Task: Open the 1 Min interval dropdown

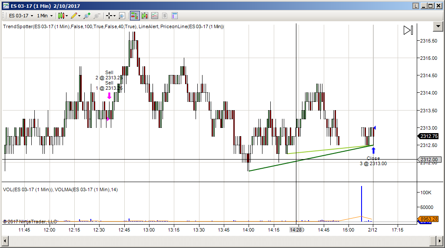Action: [45, 16]
